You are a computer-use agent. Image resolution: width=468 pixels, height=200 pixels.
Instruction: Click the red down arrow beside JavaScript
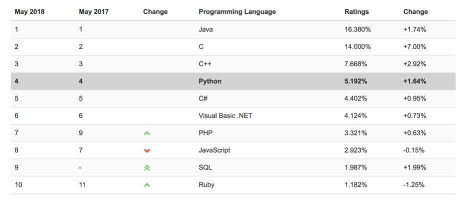pos(147,150)
